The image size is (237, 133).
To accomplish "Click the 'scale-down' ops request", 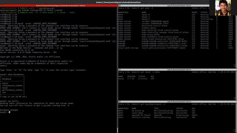I will [137, 113].
